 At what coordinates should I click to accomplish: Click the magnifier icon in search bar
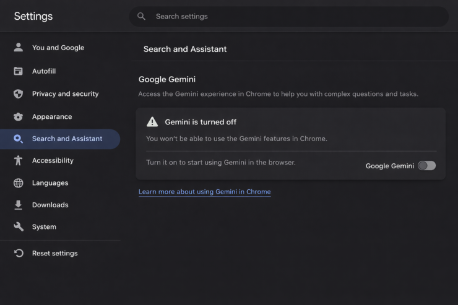tap(142, 16)
